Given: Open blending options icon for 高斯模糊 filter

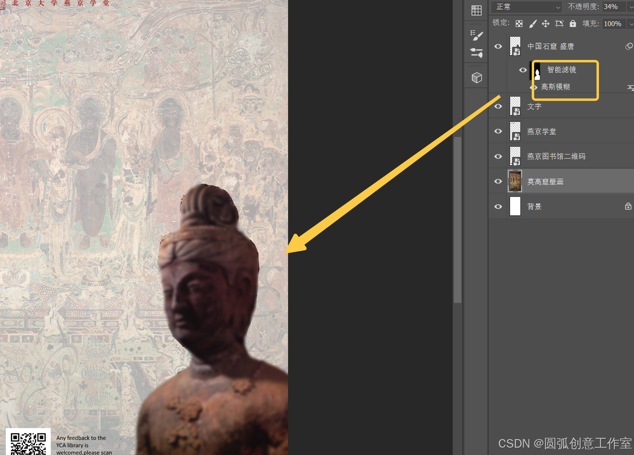Looking at the screenshot, I should [x=630, y=87].
